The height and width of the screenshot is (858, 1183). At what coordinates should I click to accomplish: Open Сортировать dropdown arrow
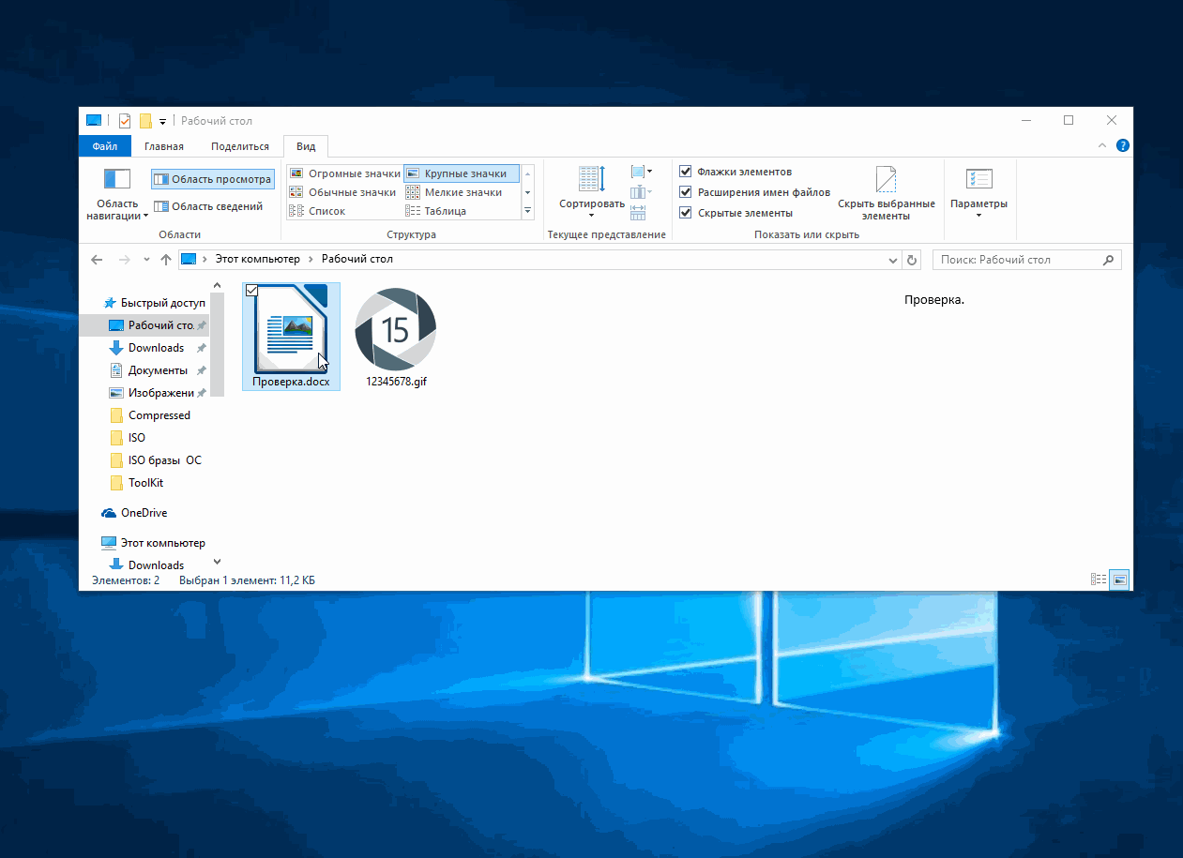592,216
